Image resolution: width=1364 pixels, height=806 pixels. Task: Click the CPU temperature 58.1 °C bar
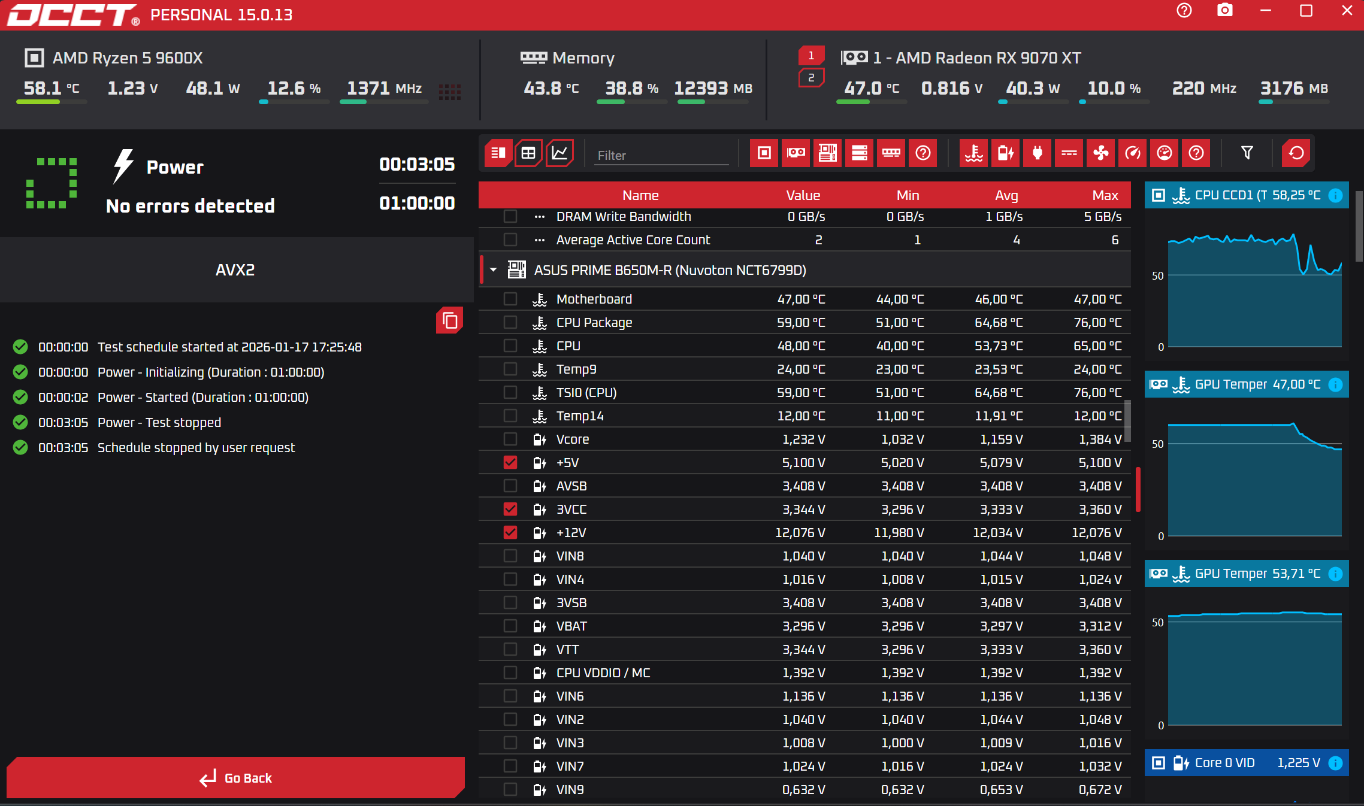pyautogui.click(x=52, y=102)
